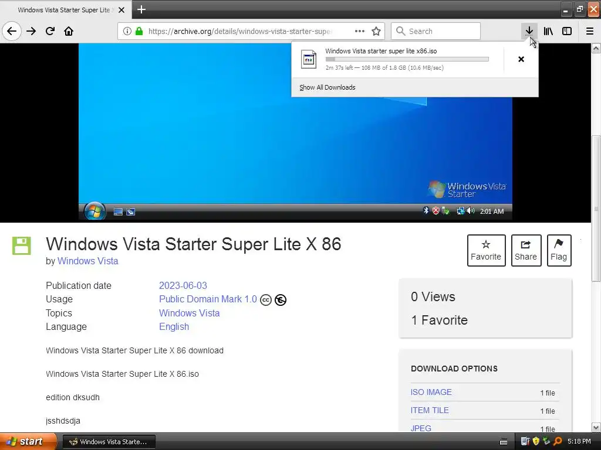601x450 pixels.
Task: Open the Firefox hamburger menu
Action: click(590, 31)
